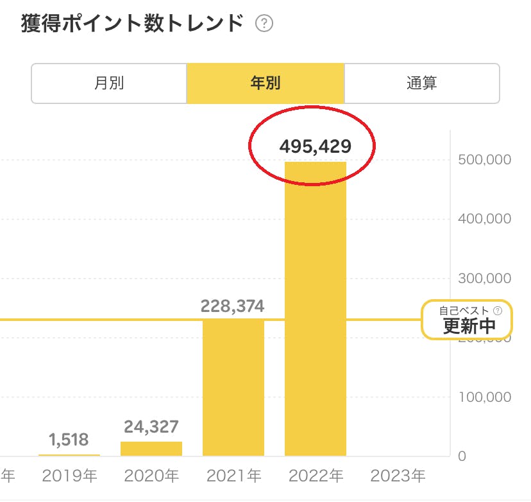Screen dimensions: 531x502
Task: Click the small 2019年 bar
Action: coord(69,454)
